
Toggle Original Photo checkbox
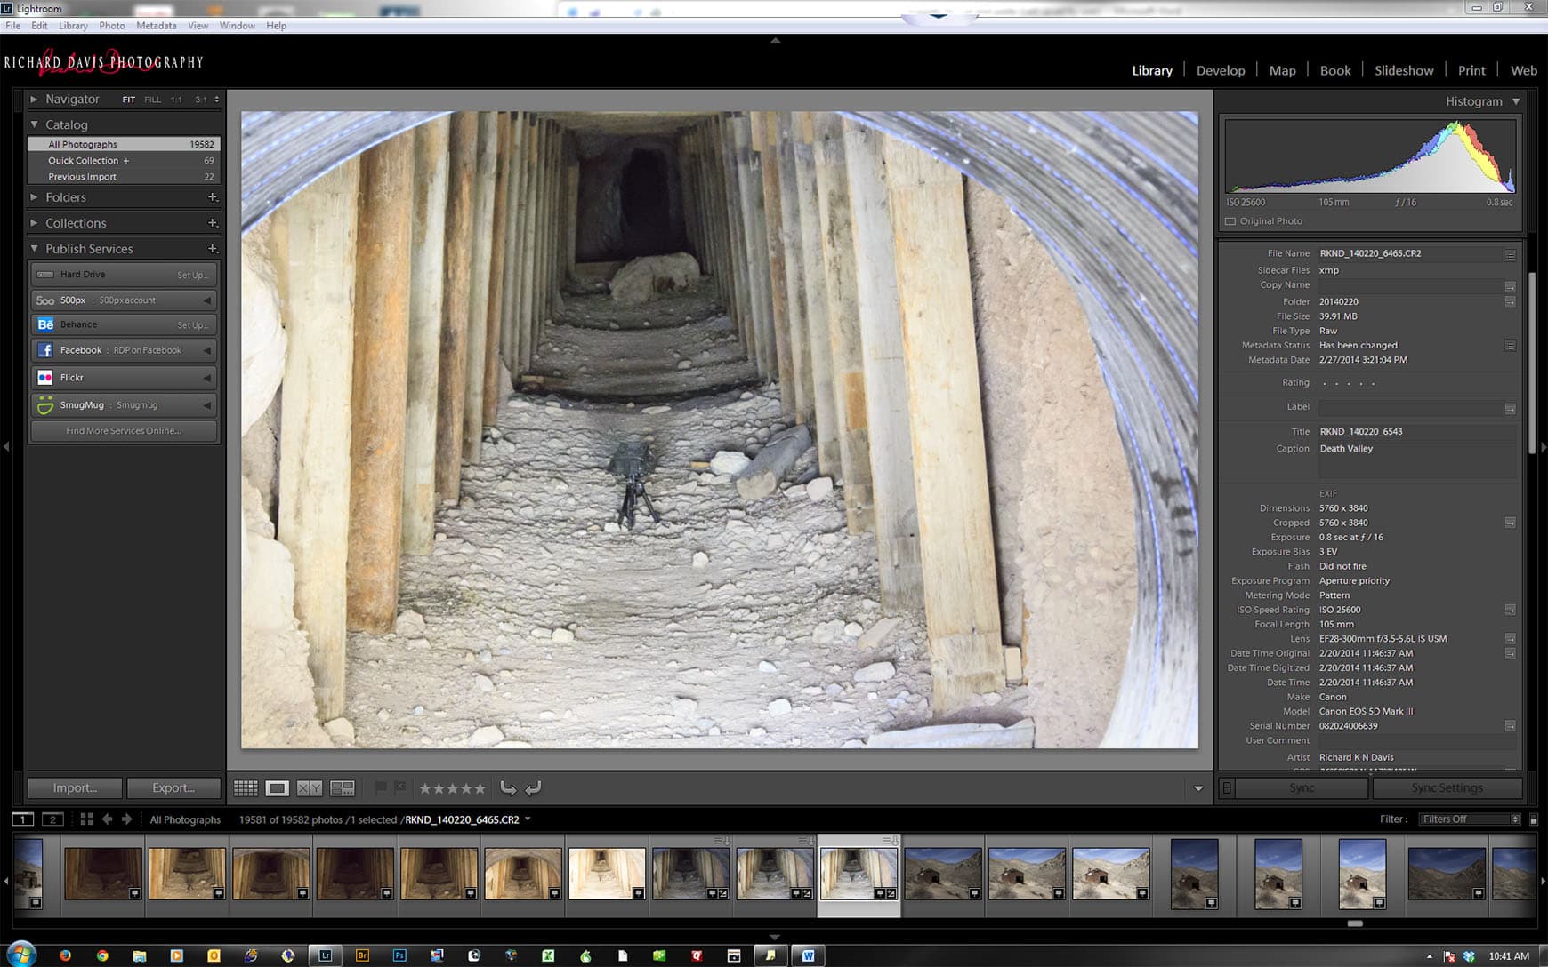1230,221
